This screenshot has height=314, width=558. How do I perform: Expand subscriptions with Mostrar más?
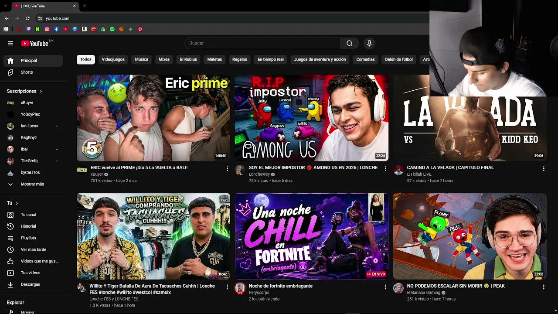(x=33, y=184)
